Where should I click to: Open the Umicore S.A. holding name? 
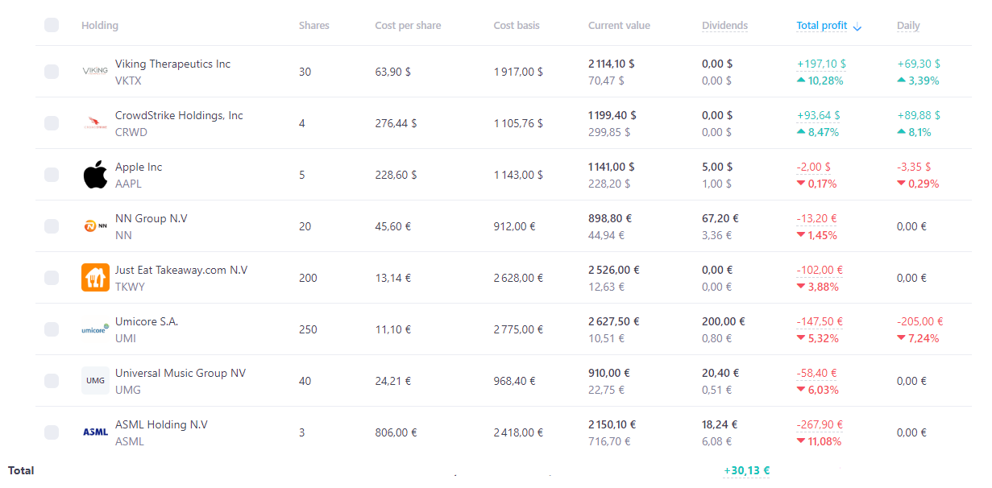pyautogui.click(x=147, y=321)
